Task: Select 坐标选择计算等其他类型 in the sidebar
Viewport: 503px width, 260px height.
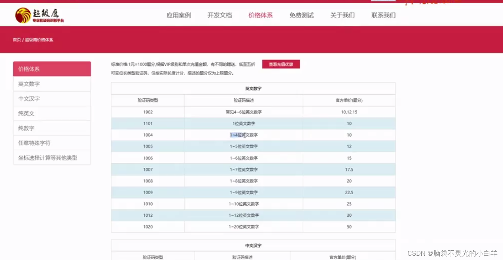Action: pyautogui.click(x=52, y=158)
